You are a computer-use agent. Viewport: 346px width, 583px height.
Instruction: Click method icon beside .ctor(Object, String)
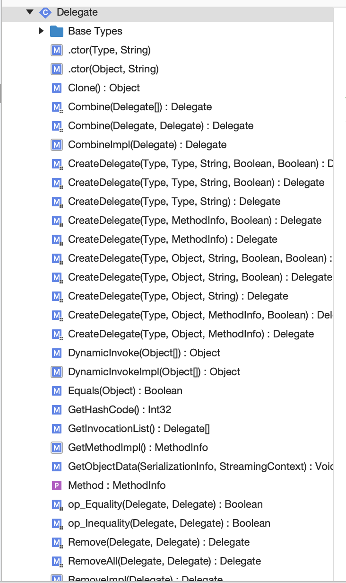57,69
